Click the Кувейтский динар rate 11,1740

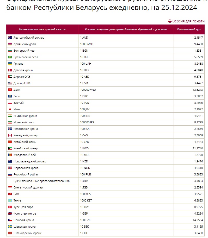(198, 148)
